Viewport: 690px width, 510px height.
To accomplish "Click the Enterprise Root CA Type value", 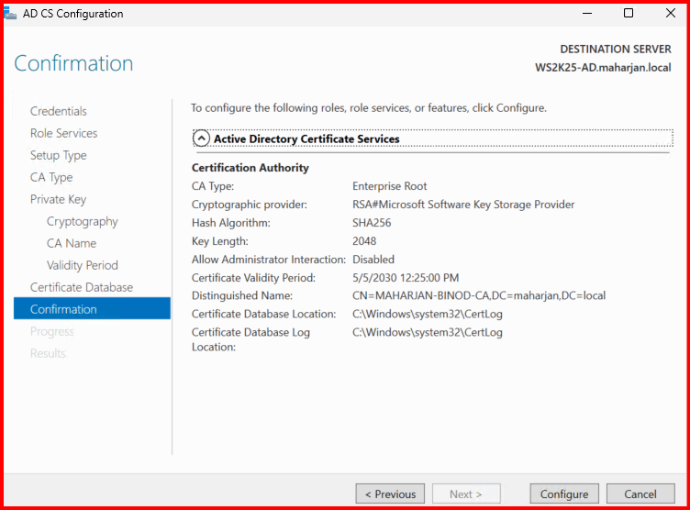I will click(389, 186).
